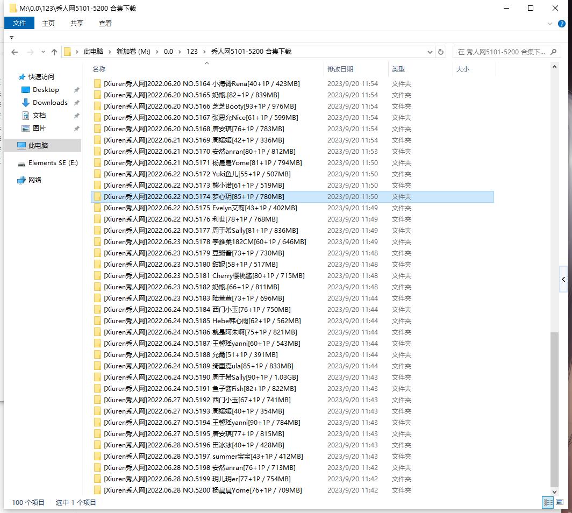Viewport: 572px width, 513px height.
Task: Select folder NO.5199 玥儿玥er
Action: click(292, 479)
